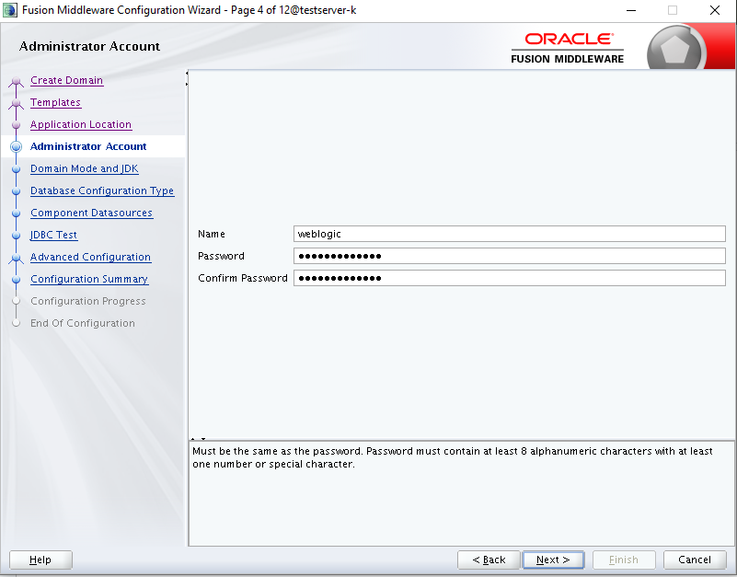Open the JDBC Test step
Image resolution: width=737 pixels, height=577 pixels.
pyautogui.click(x=53, y=236)
